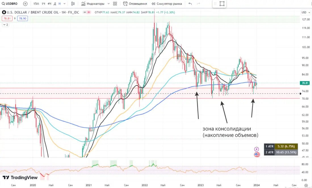
Task: Click the TradingView logo
Action: [x=20, y=177]
